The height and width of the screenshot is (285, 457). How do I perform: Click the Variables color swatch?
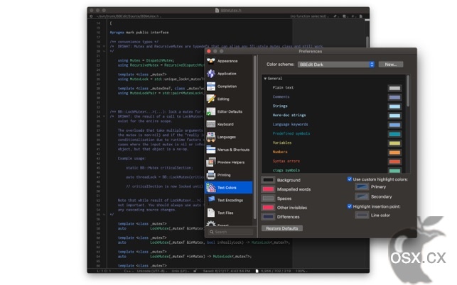[x=394, y=143]
